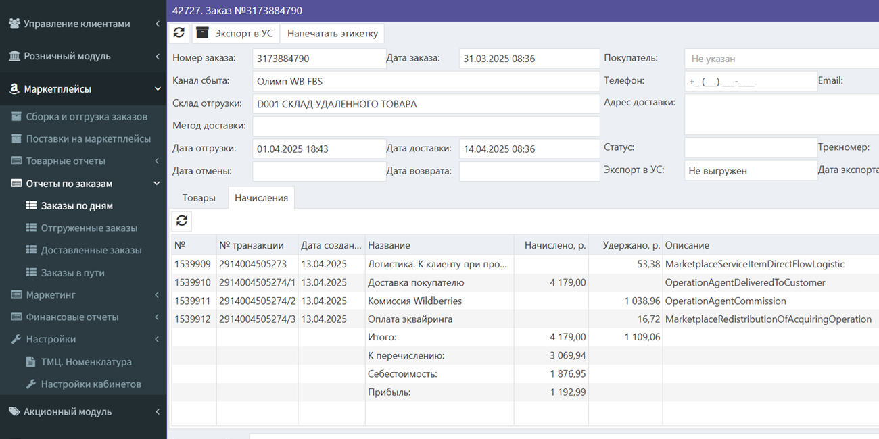Image resolution: width=879 pixels, height=439 pixels.
Task: Click the archive box icon on Экспорт в УС
Action: click(202, 33)
